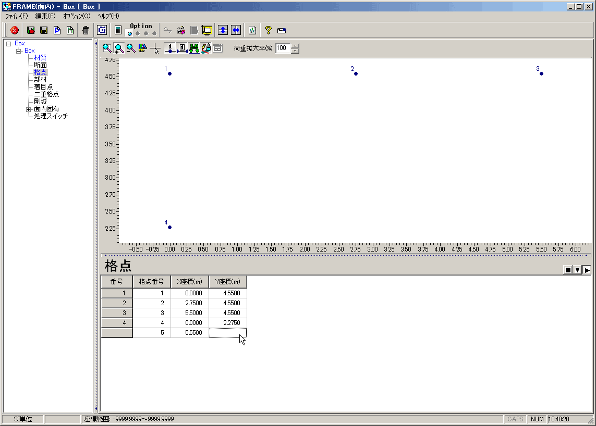Click the right triangle panel button

(587, 270)
